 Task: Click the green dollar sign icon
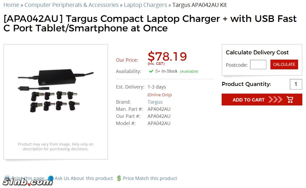click(119, 179)
